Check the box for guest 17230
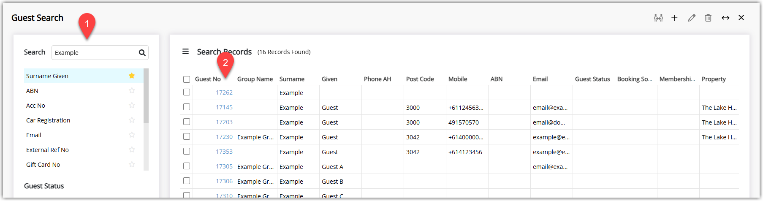 pos(187,136)
